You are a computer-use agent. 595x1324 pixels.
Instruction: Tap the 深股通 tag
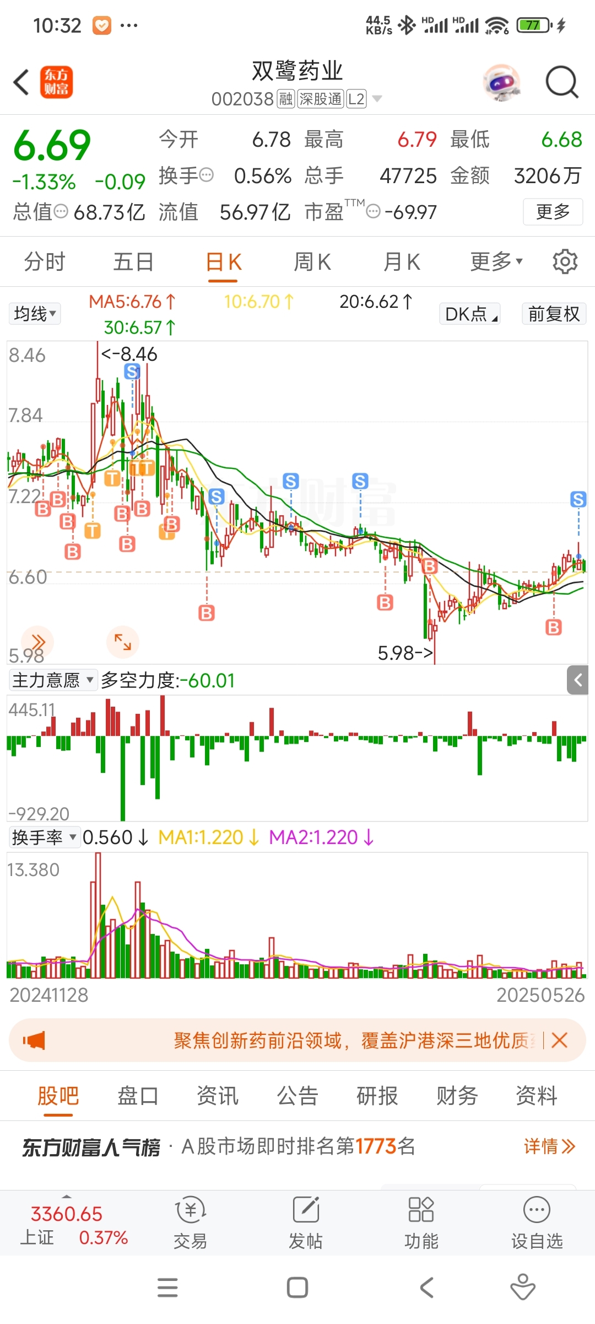(x=321, y=99)
